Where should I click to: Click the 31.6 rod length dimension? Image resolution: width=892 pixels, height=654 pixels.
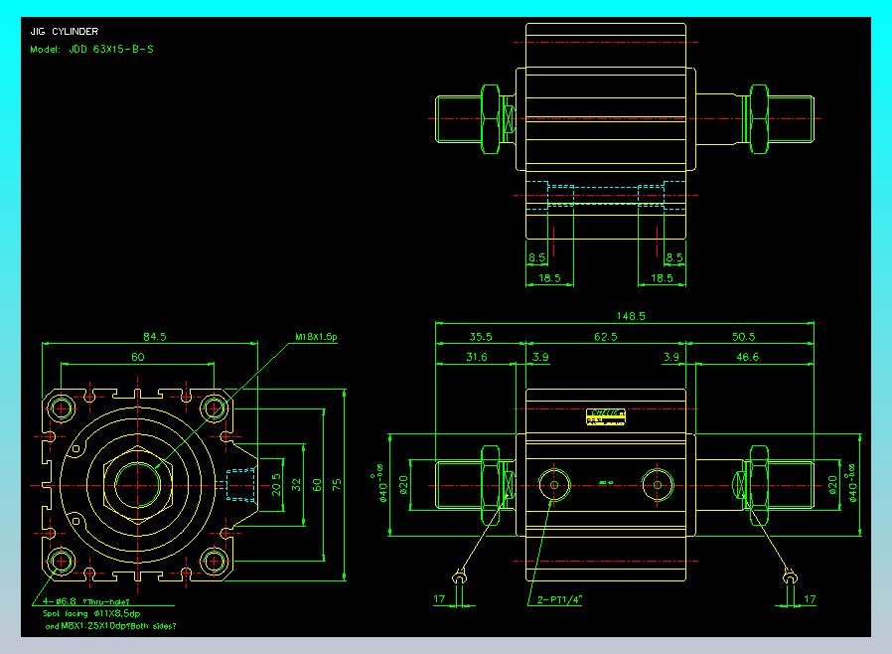click(477, 357)
